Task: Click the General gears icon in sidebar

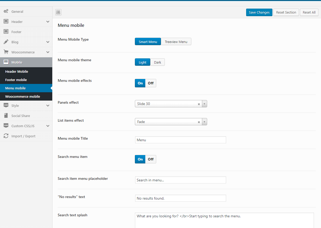Action: pos(6,11)
